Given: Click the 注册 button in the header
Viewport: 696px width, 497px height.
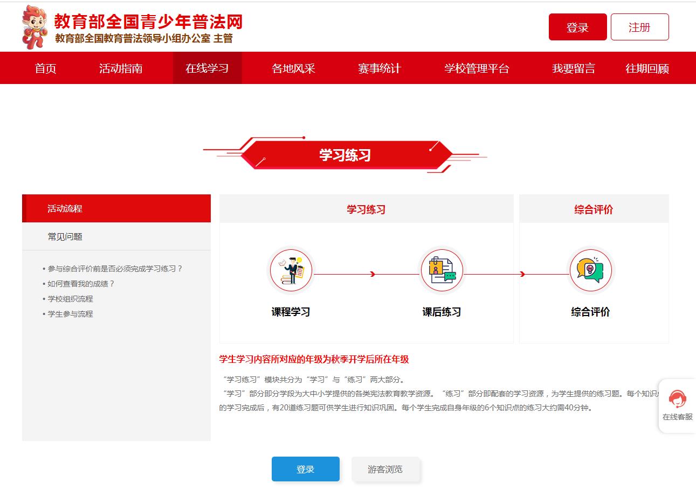Looking at the screenshot, I should (639, 26).
